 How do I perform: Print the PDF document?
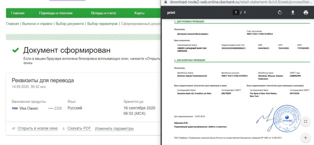[x=306, y=12]
